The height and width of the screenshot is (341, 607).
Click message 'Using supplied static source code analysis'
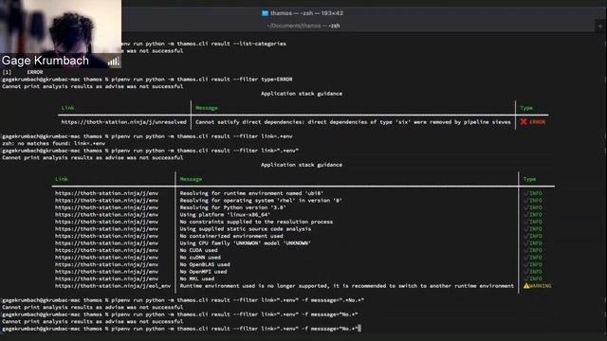tap(246, 229)
